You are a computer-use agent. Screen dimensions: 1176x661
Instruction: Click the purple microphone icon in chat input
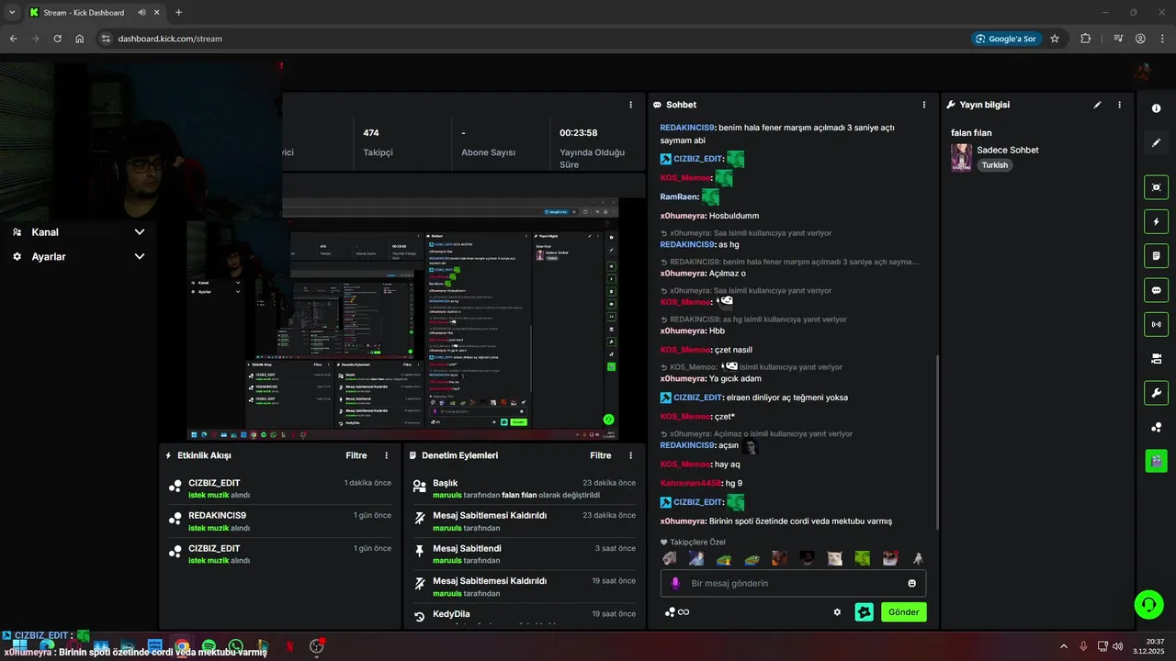point(675,583)
